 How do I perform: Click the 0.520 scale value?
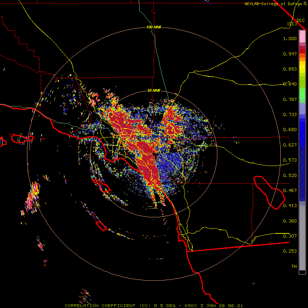(290, 176)
